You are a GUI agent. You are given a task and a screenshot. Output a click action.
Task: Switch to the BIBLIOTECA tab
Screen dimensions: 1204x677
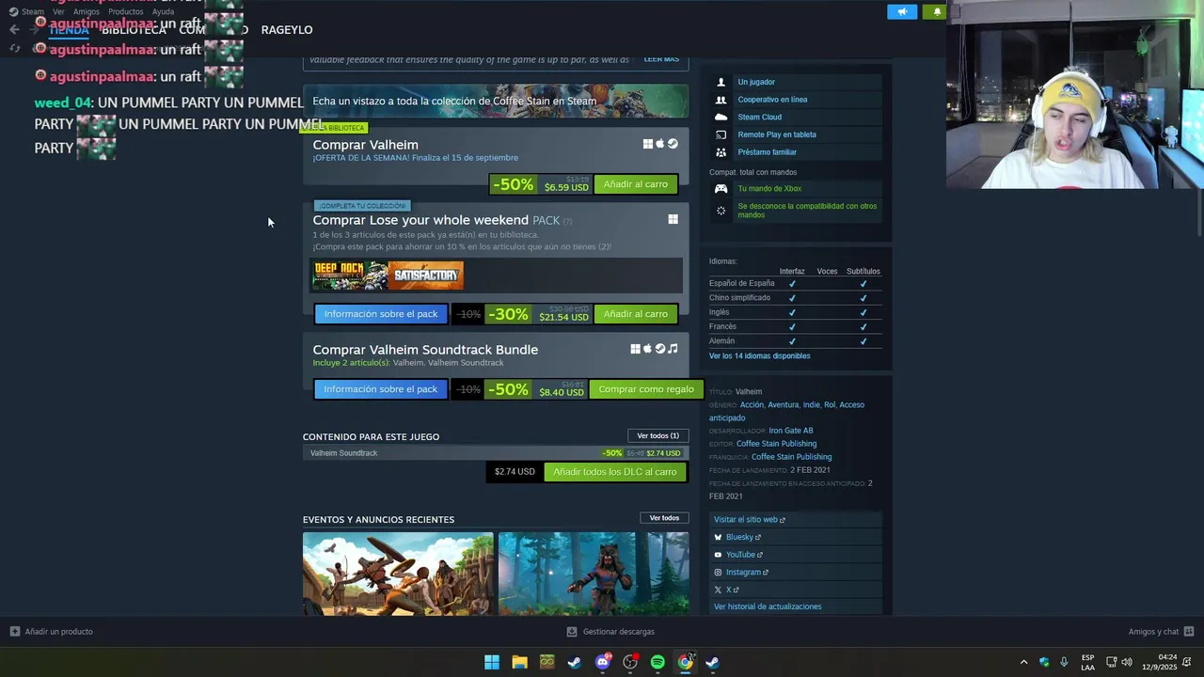(x=134, y=30)
